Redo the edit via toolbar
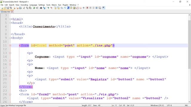This screenshot has height=107, width=191. click(x=37, y=8)
